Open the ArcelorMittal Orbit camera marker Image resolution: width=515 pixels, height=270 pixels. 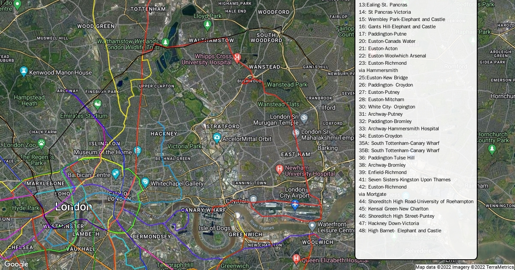coord(217,138)
